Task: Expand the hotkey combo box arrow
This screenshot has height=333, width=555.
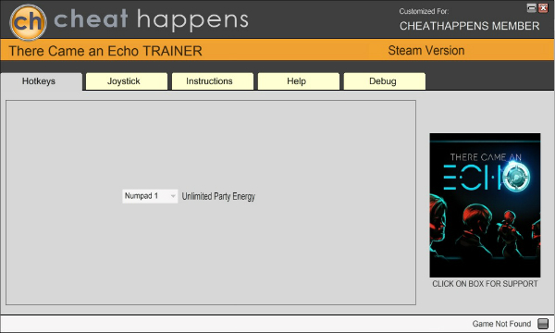Action: [173, 196]
